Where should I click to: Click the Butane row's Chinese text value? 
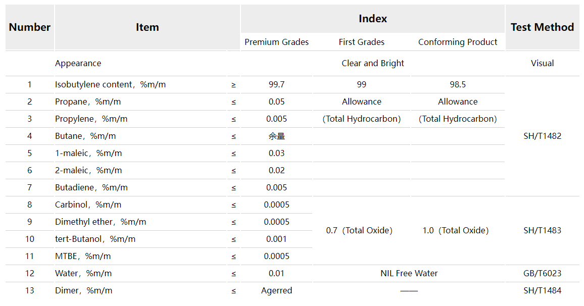(x=276, y=136)
